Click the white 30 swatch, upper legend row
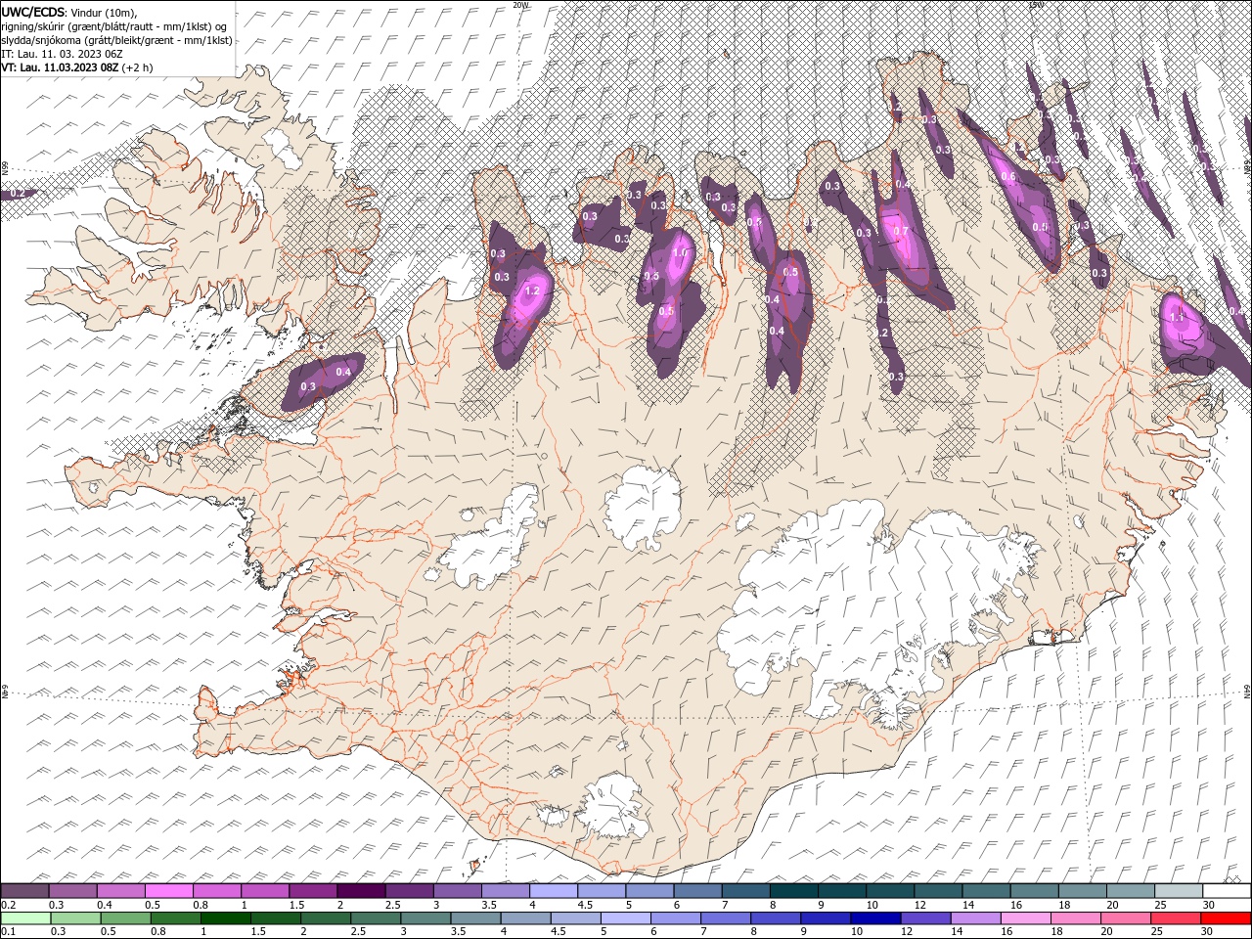 coord(1227,891)
